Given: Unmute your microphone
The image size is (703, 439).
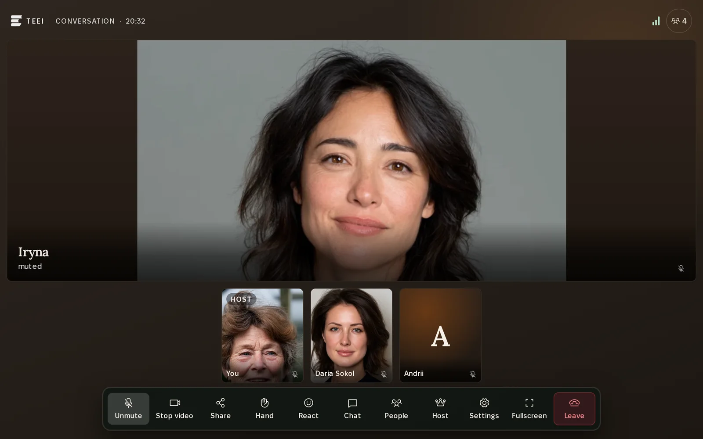Looking at the screenshot, I should coord(128,409).
